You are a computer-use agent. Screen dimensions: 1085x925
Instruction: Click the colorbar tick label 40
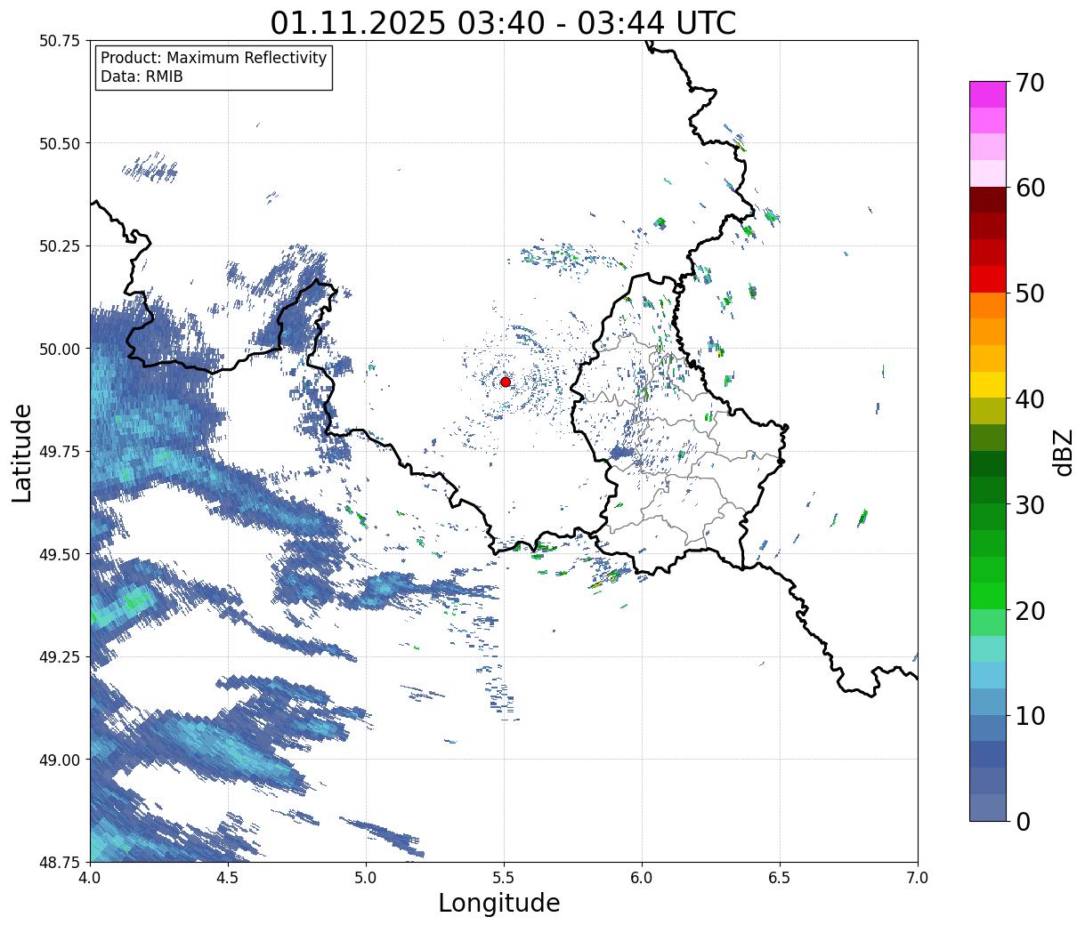tap(1030, 398)
